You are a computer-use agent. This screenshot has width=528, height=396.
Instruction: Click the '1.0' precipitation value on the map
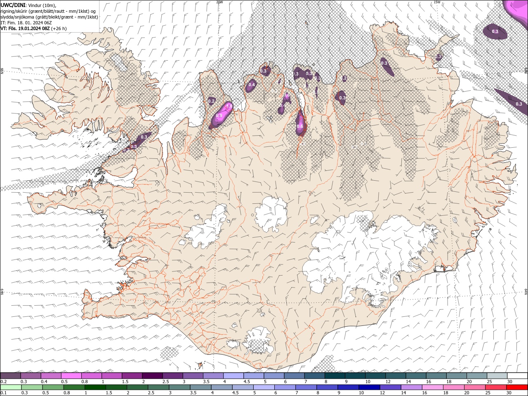coord(229,106)
